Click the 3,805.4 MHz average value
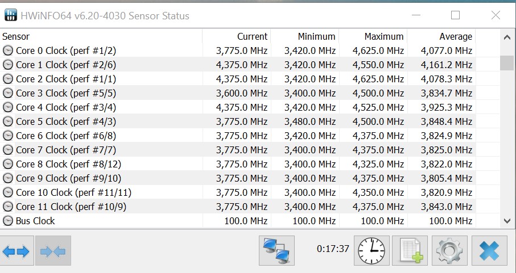The height and width of the screenshot is (273, 516). (x=447, y=178)
